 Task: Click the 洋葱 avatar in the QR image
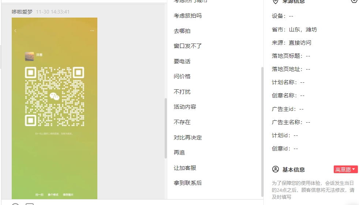tap(29, 56)
